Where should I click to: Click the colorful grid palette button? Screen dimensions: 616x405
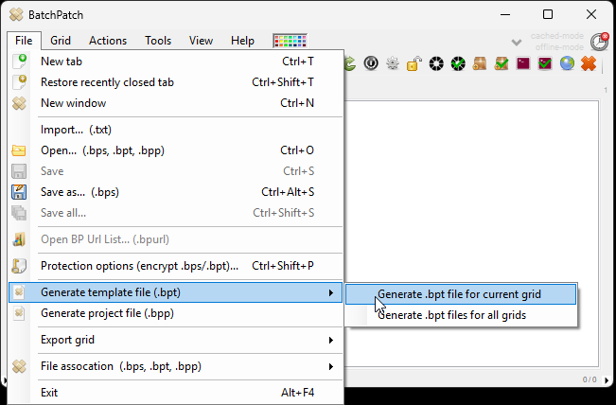point(290,41)
